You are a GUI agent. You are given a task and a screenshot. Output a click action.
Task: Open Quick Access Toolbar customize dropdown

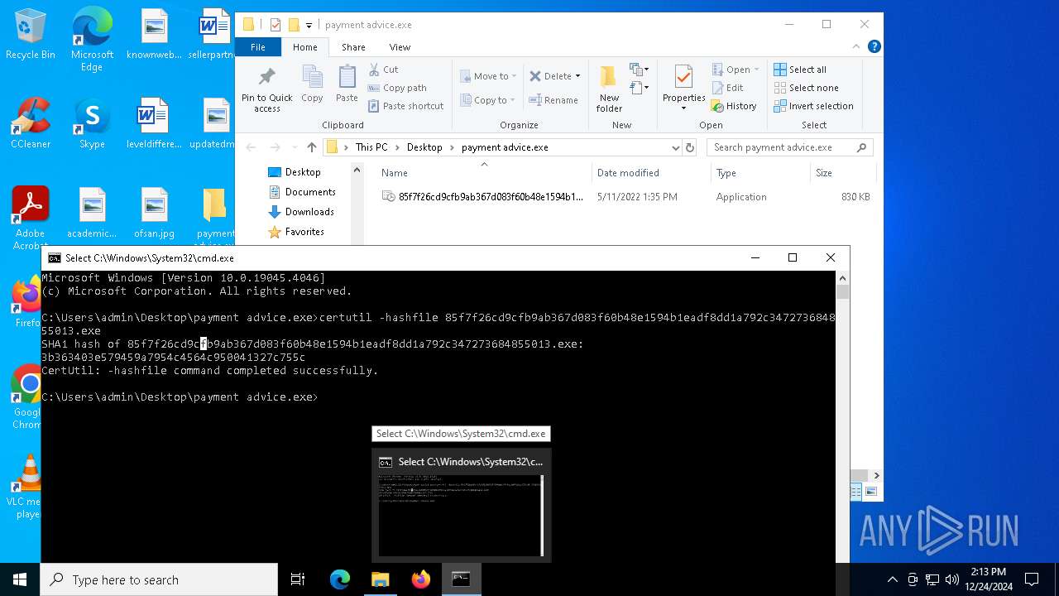coord(309,25)
